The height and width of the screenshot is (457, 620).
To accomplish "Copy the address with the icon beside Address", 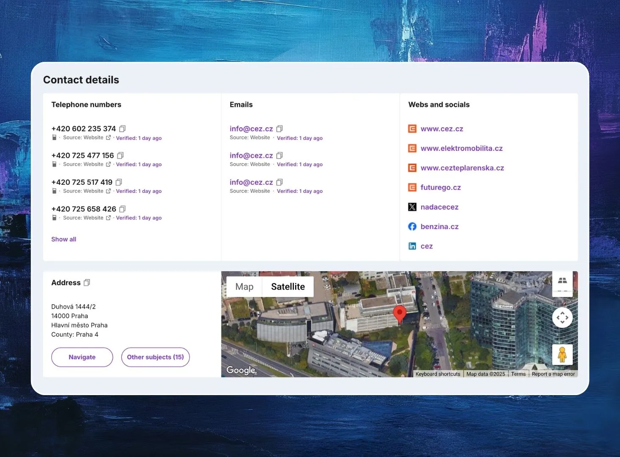I will coord(87,282).
